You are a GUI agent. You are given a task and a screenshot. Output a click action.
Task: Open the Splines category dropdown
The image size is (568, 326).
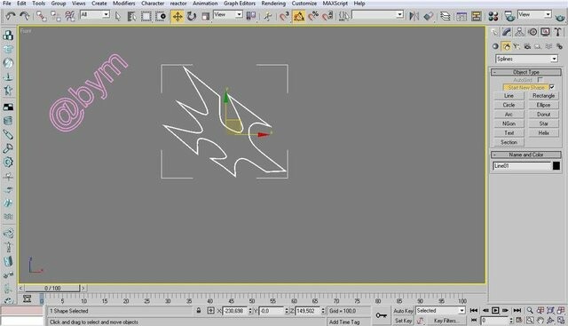[x=526, y=59]
